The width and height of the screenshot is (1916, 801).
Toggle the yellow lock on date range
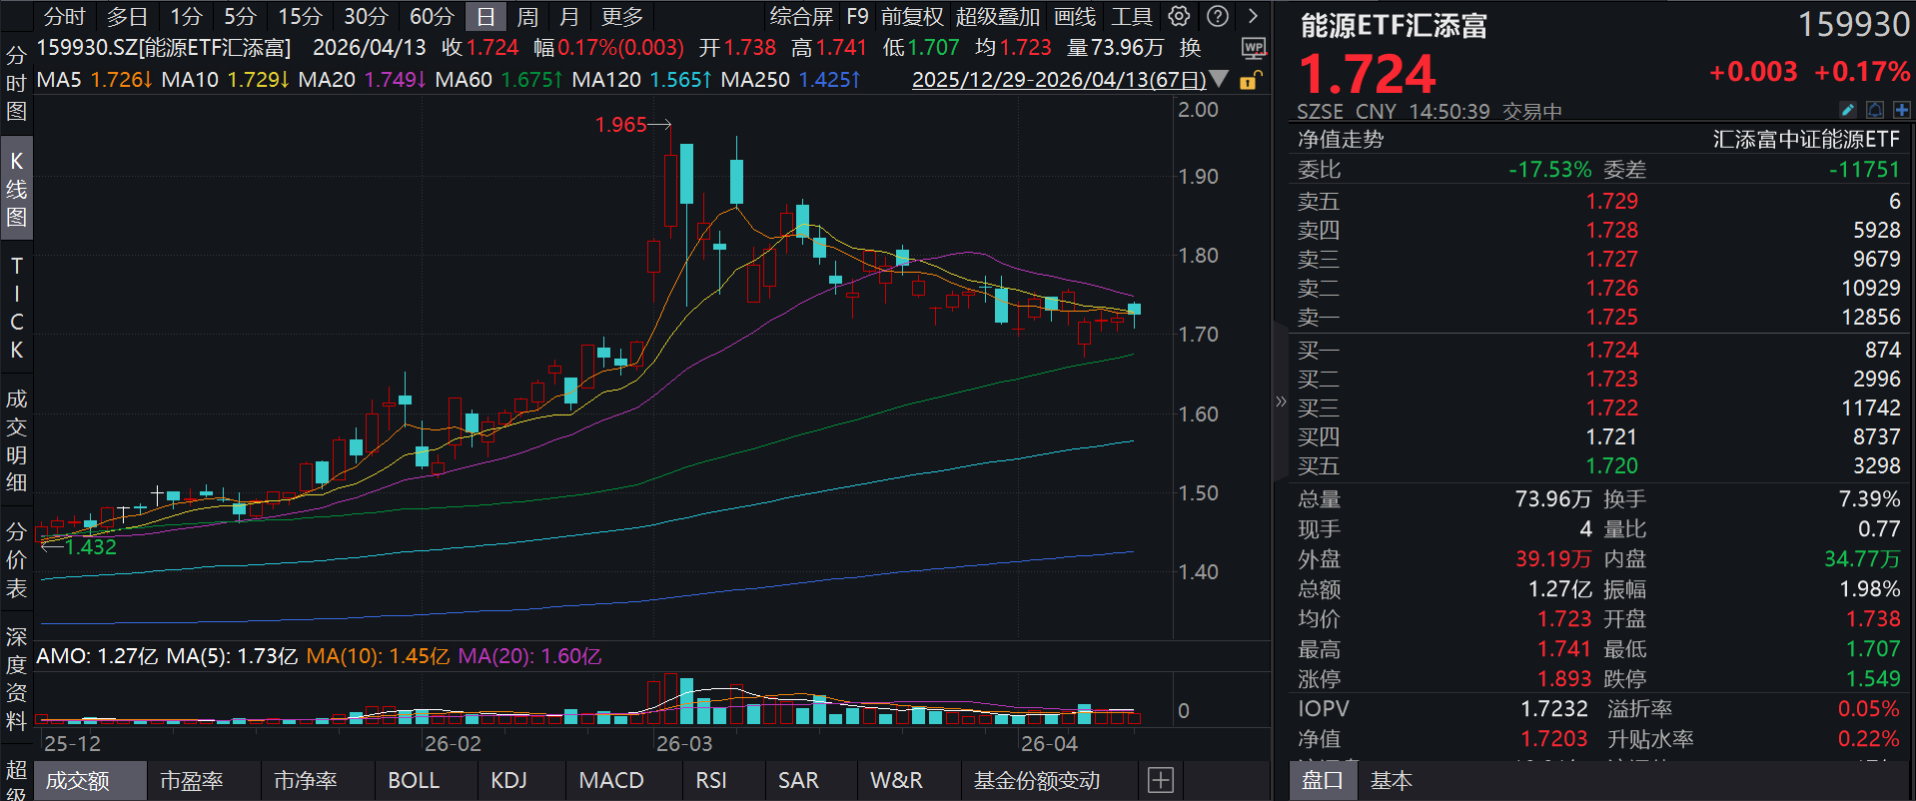pos(1250,80)
